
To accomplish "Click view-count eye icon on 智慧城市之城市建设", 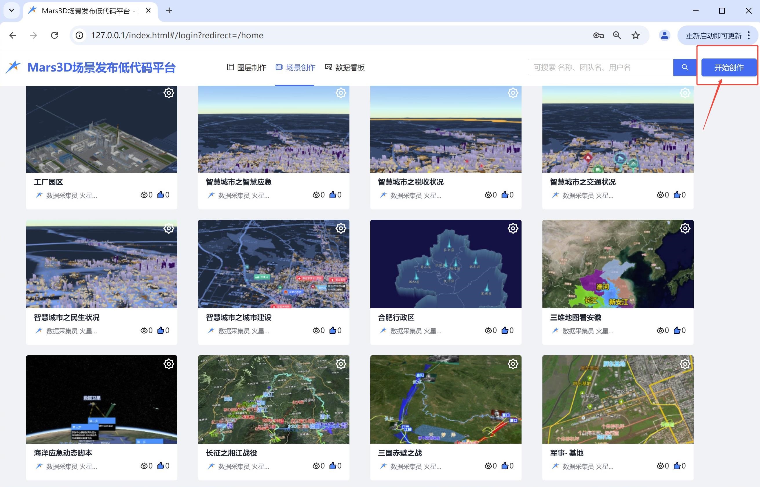I will point(316,331).
